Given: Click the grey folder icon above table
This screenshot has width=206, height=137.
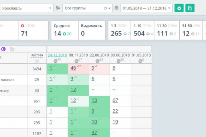Looking at the screenshot, I should (x=12, y=49).
